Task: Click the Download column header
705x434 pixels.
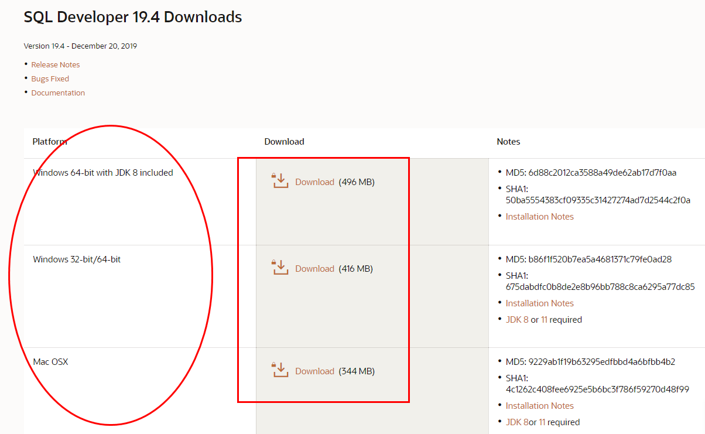Action: (284, 142)
